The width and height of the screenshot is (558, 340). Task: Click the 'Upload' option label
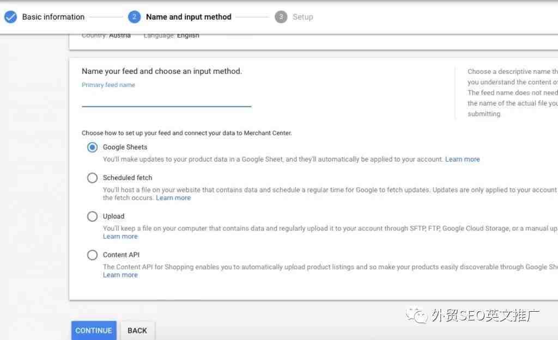point(113,217)
